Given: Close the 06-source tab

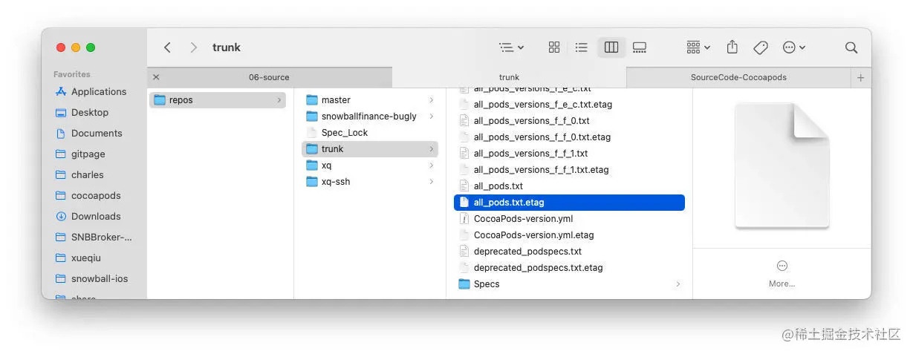Looking at the screenshot, I should (156, 77).
